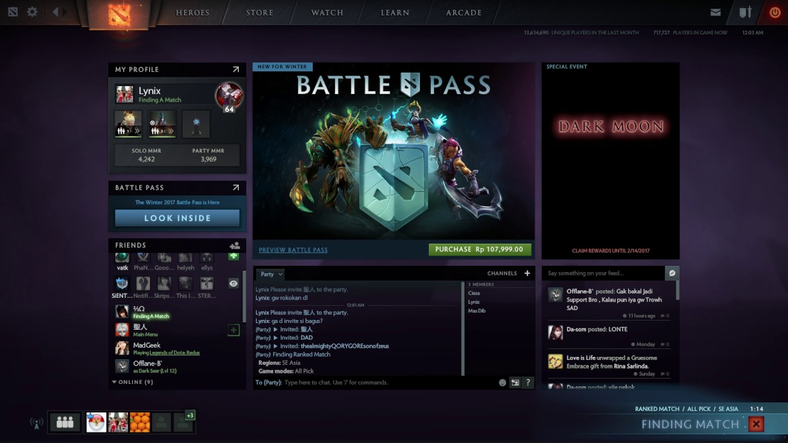Open Offlane-B` feed post
The image size is (788, 443).
608,303
